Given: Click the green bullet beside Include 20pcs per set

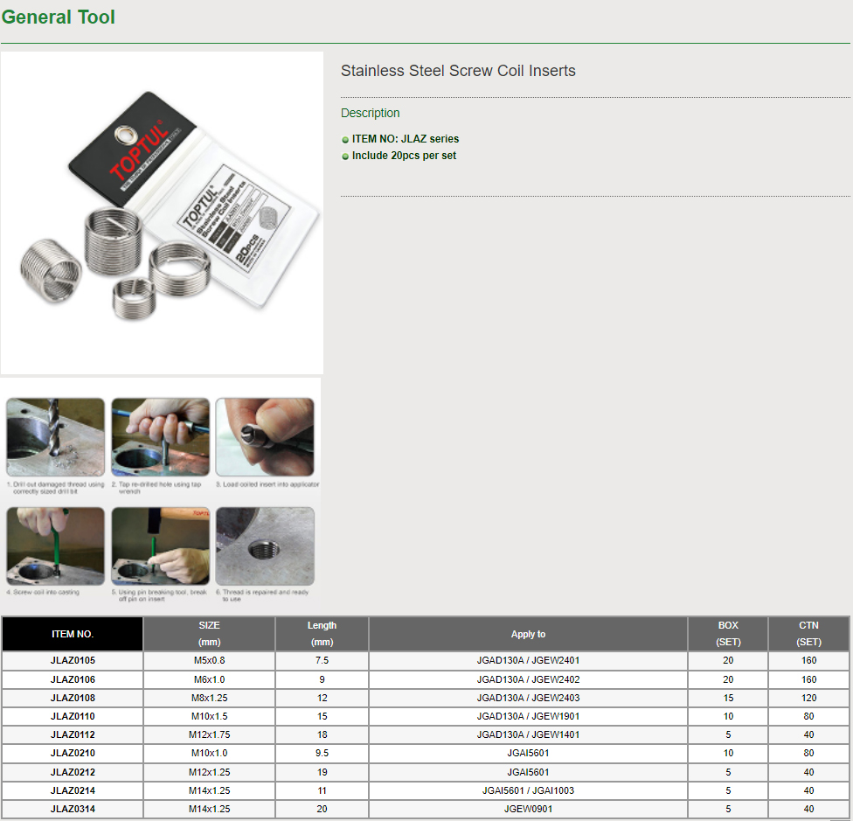Looking at the screenshot, I should coord(345,157).
